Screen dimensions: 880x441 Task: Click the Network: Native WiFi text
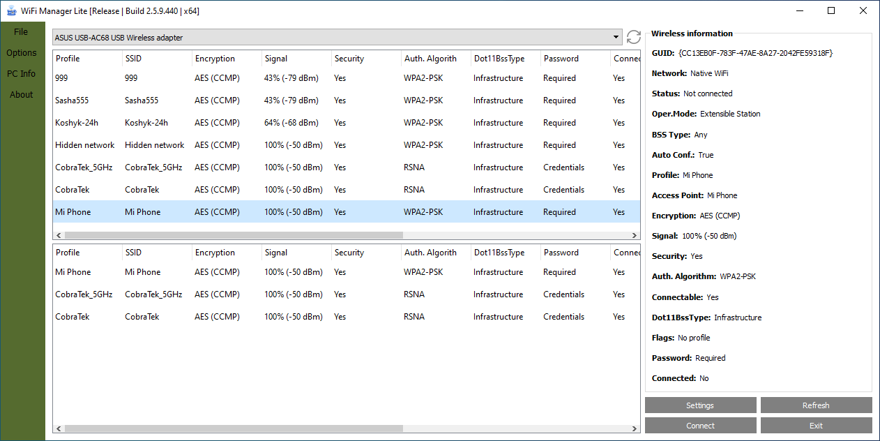690,73
